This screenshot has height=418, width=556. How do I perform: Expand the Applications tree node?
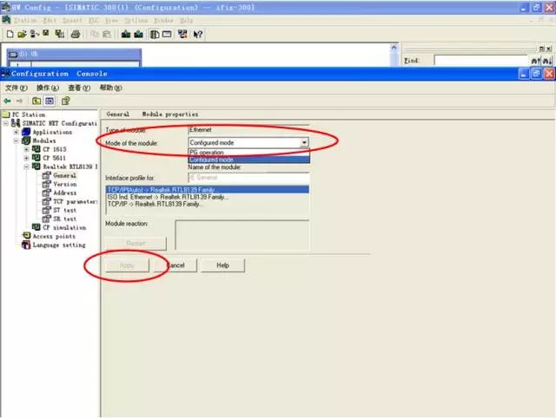pyautogui.click(x=17, y=132)
